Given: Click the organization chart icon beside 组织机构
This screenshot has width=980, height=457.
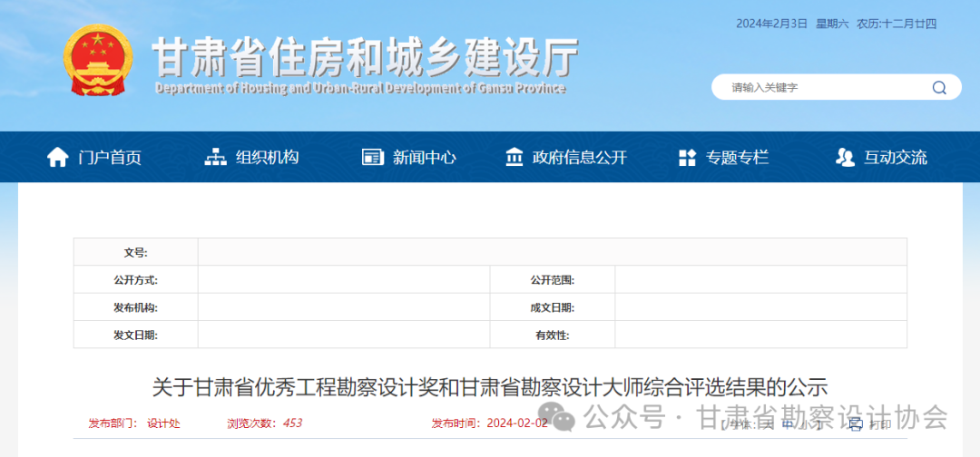Looking at the screenshot, I should (216, 157).
